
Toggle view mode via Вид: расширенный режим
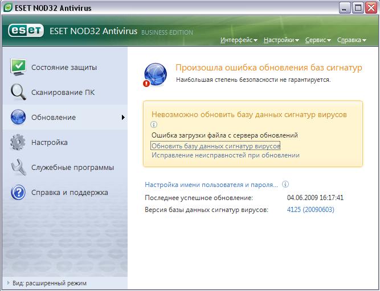coord(47,283)
